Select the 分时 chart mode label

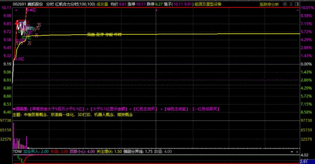click(x=49, y=4)
